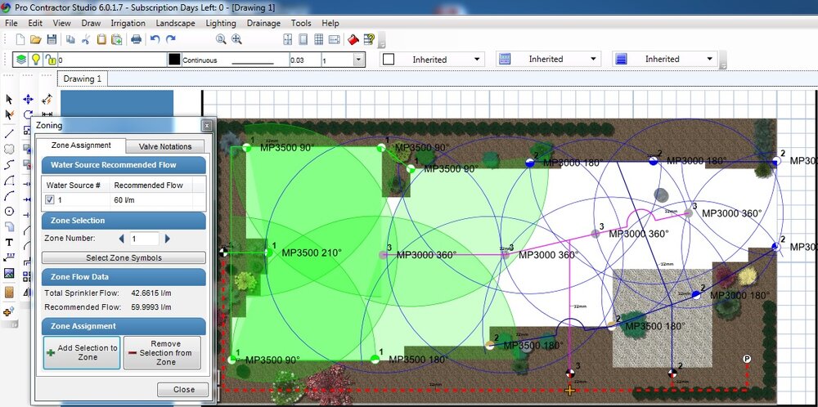The image size is (818, 407).
Task: Click the Save floppy disk icon
Action: pyautogui.click(x=52, y=39)
